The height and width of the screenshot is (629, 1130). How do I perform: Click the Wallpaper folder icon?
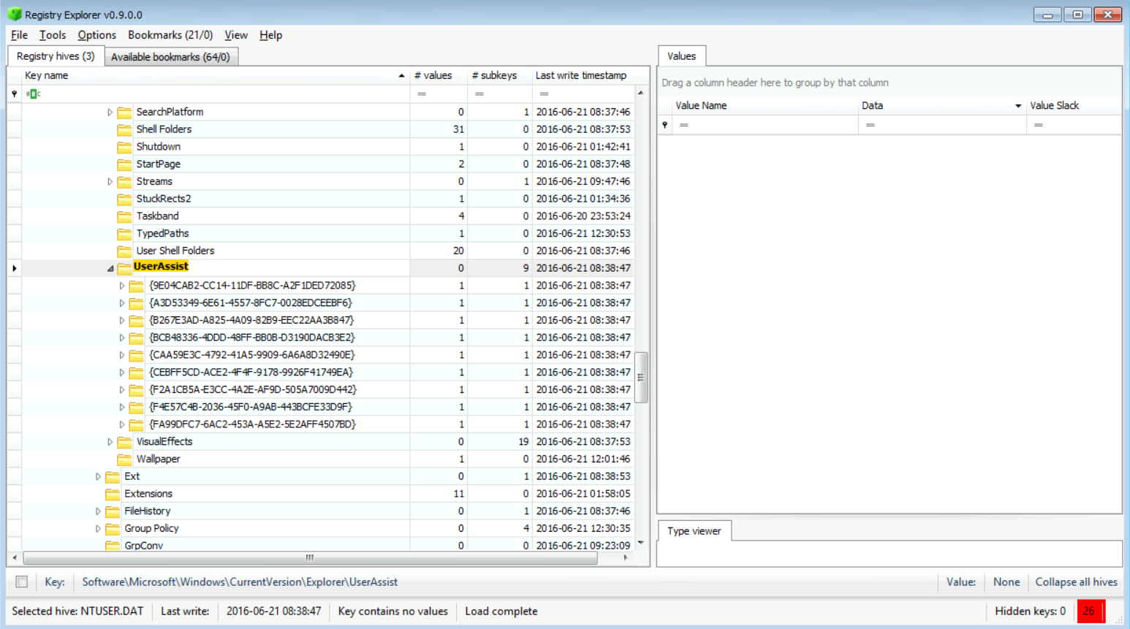click(x=124, y=460)
